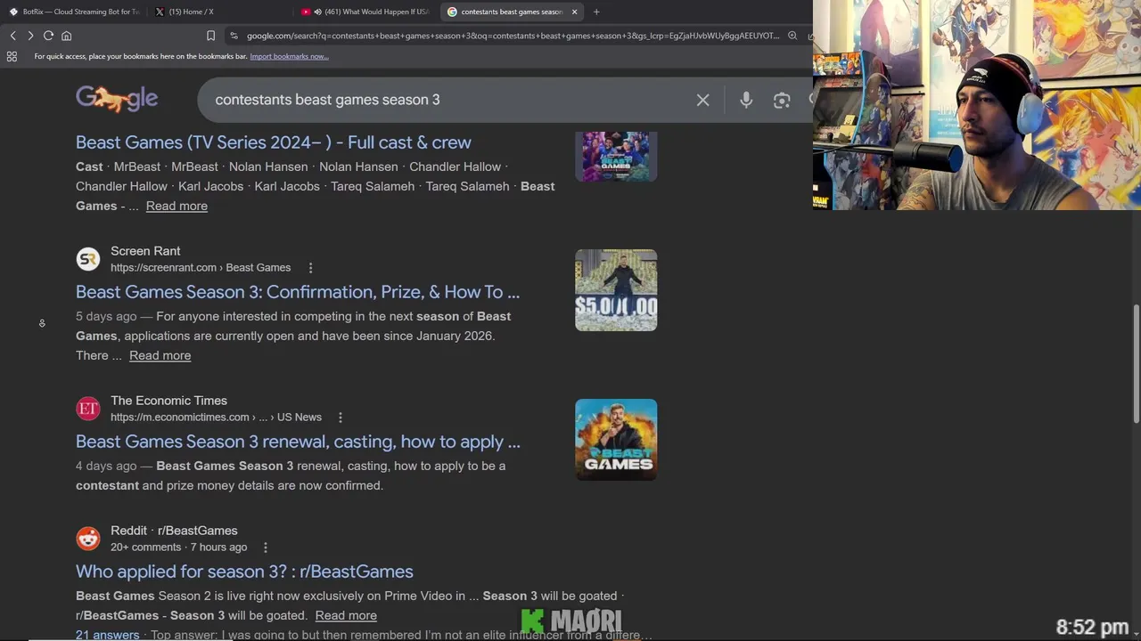Open Beast Games Full cast & crew result
The image size is (1141, 641).
[x=274, y=142]
